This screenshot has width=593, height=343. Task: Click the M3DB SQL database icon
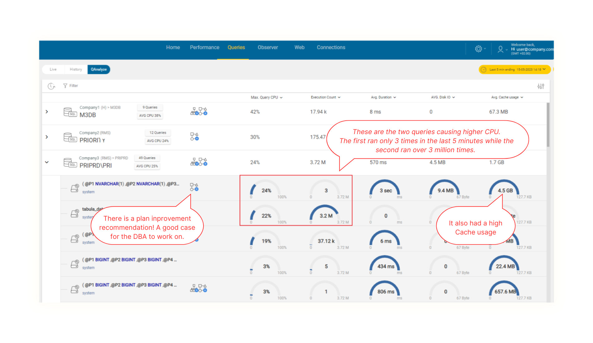click(x=70, y=112)
